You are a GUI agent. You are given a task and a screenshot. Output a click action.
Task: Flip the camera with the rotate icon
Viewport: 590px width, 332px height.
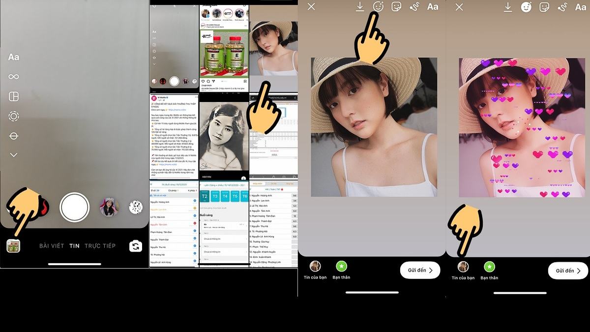(136, 245)
